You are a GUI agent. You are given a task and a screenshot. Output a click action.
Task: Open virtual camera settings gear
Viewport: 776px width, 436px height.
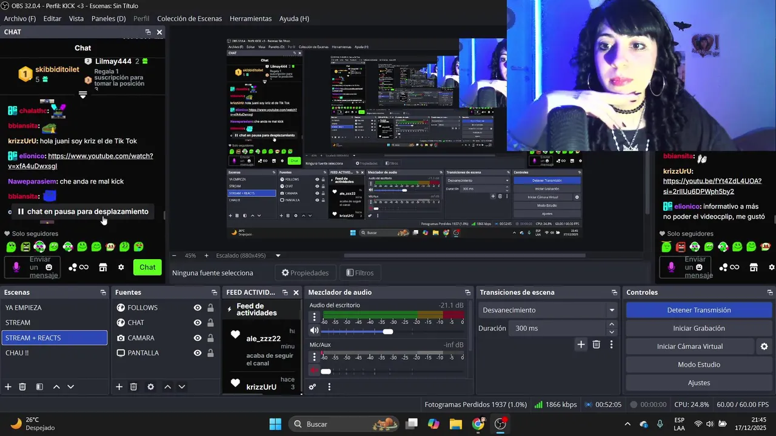click(x=764, y=346)
